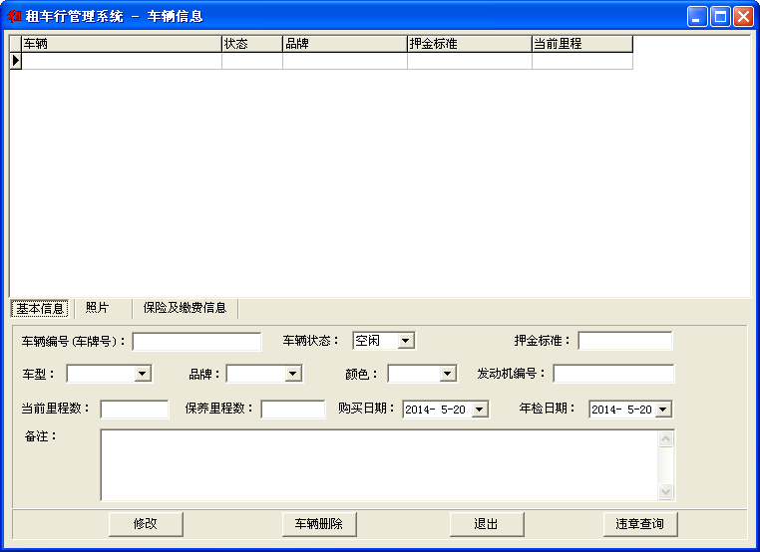760x552 pixels.
Task: Expand the 车辆状态 dropdown
Action: pyautogui.click(x=406, y=341)
